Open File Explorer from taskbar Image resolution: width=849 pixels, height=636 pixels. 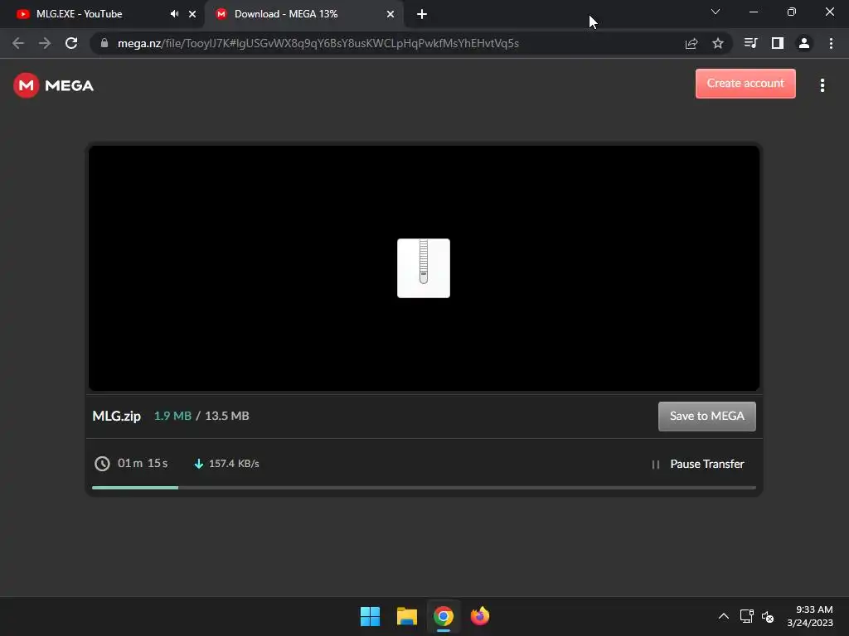406,616
